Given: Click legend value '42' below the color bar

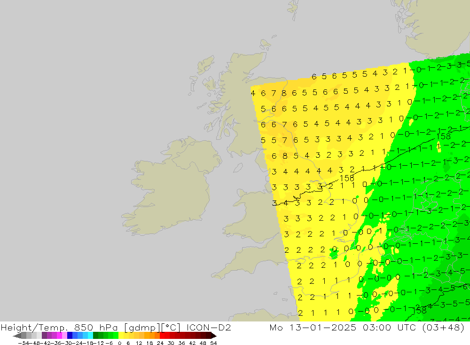Looking at the screenshot, I should click(192, 343).
